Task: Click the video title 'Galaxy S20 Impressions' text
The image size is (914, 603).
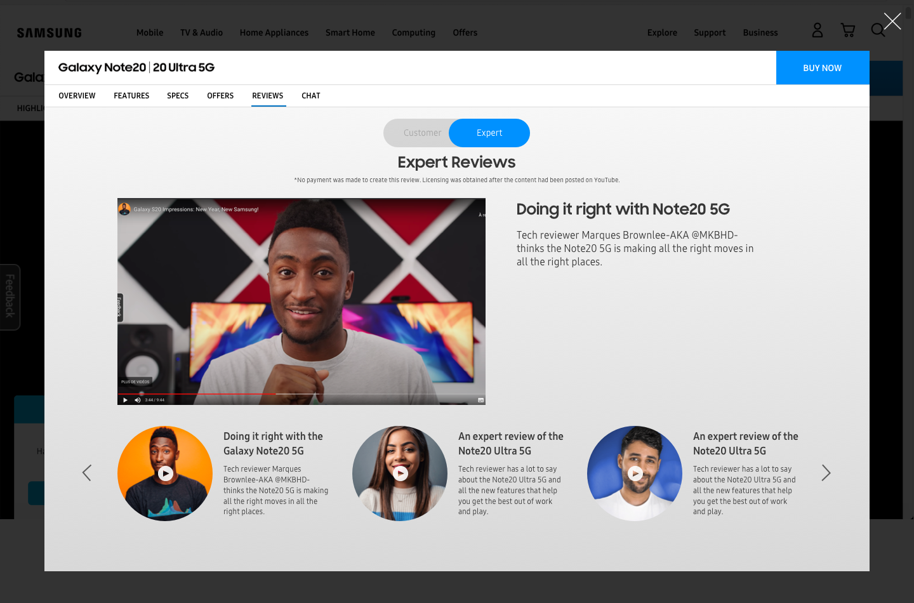Action: tap(195, 209)
